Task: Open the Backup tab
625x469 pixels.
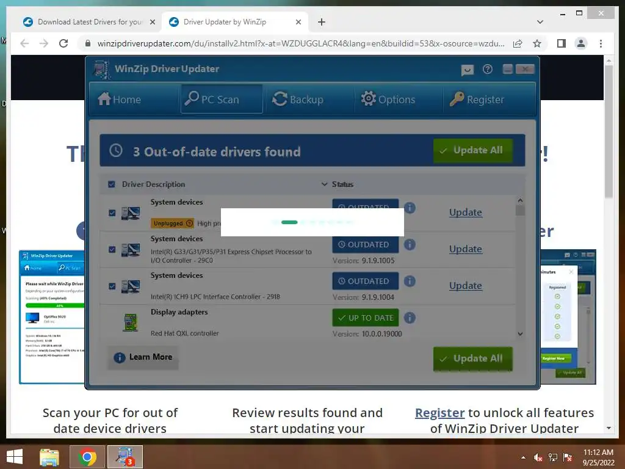Action: 298,99
